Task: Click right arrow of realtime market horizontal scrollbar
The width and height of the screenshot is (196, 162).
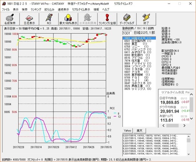Action: [184, 126]
